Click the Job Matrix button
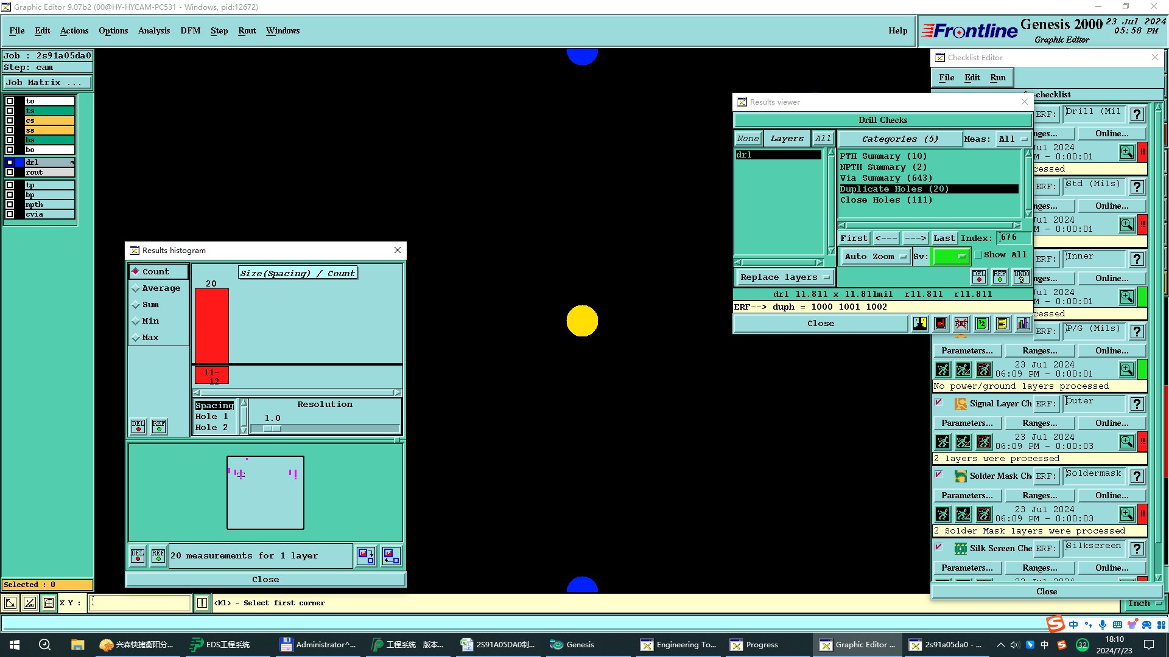The height and width of the screenshot is (657, 1169). pos(47,83)
